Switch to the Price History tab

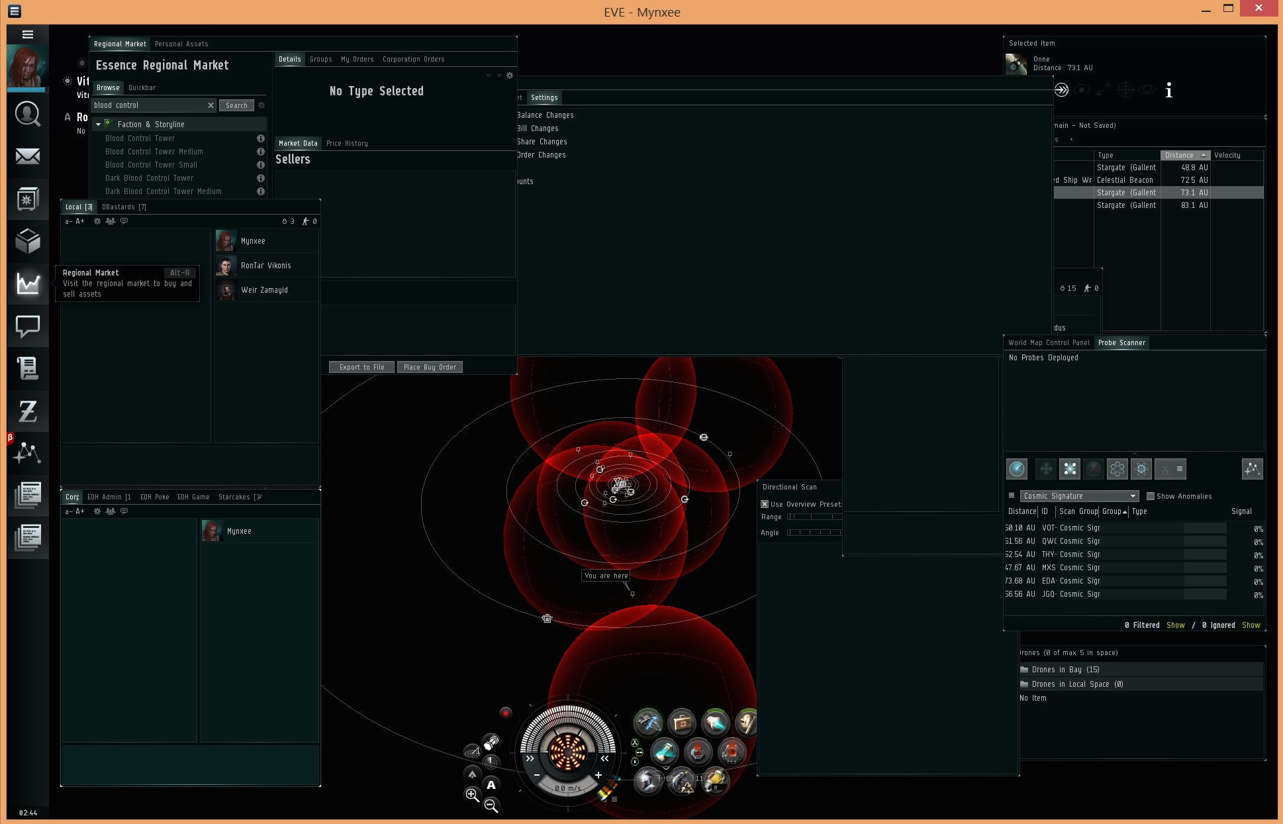[347, 143]
